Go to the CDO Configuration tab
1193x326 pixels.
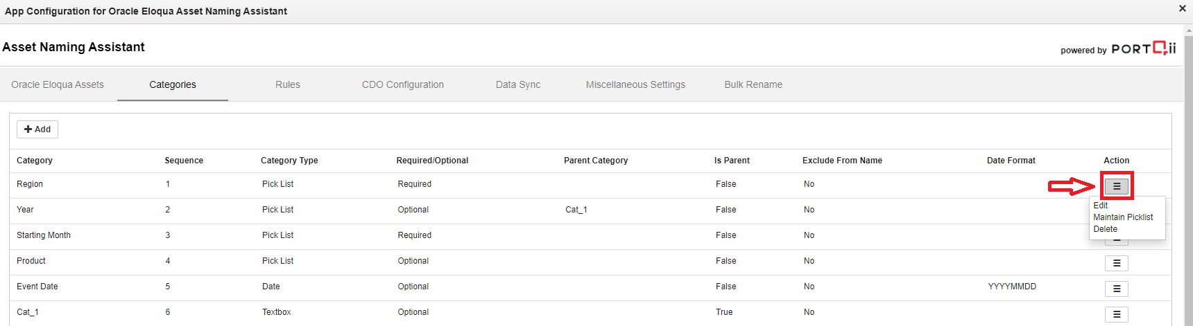click(x=402, y=84)
